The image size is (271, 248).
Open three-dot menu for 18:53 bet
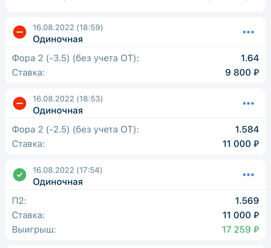point(248,104)
